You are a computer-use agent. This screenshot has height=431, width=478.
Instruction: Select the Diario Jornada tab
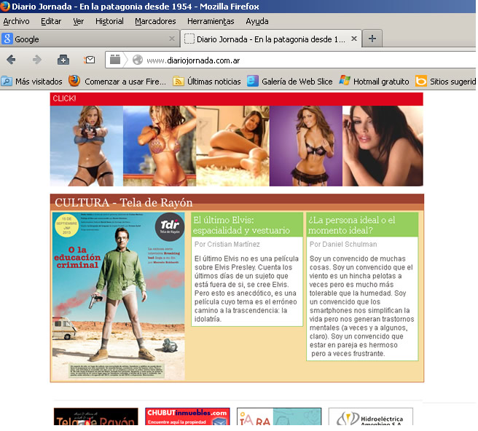271,39
